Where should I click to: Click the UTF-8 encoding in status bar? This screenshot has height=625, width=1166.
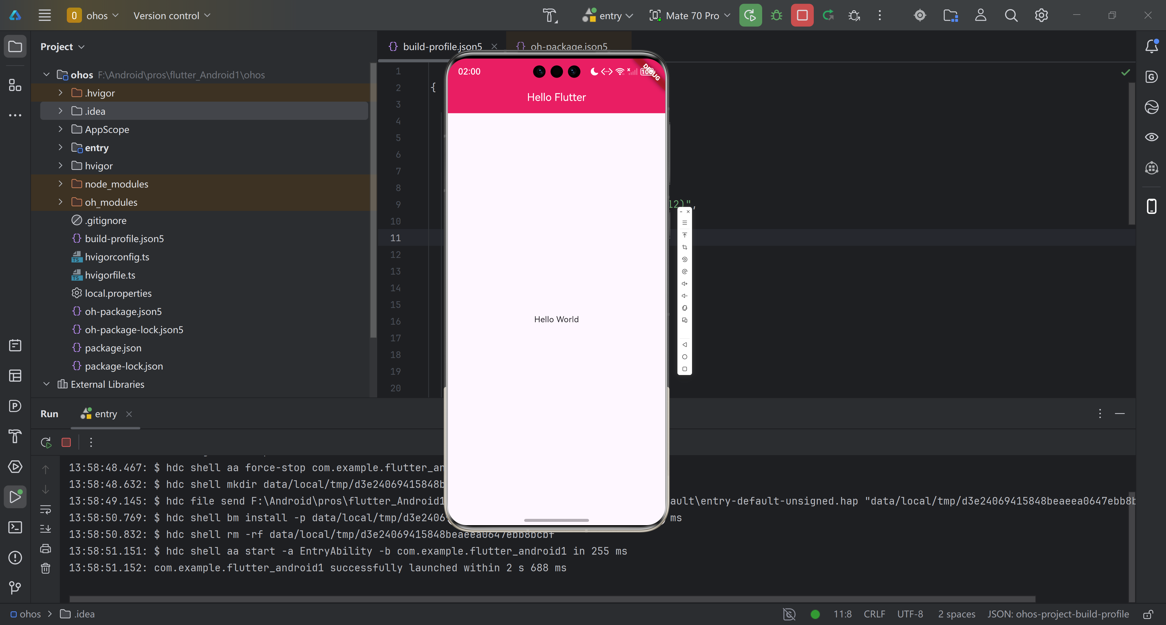[x=910, y=614]
